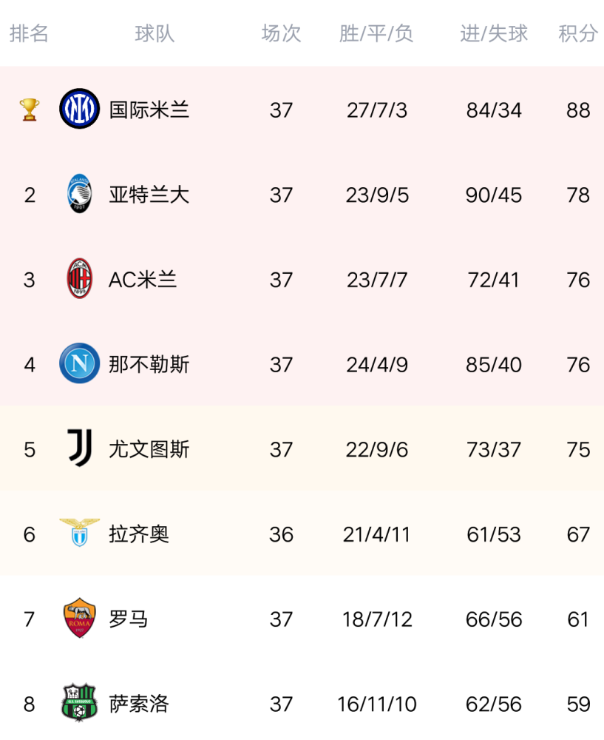Click the gold trophy rank icon

click(30, 110)
